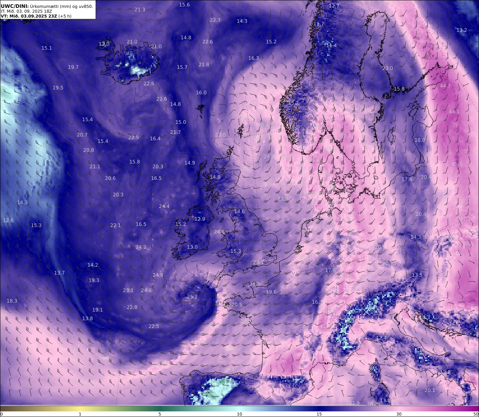The height and width of the screenshot is (417, 479).
Task: Click the color scale tick label 1
Action: coord(80,414)
